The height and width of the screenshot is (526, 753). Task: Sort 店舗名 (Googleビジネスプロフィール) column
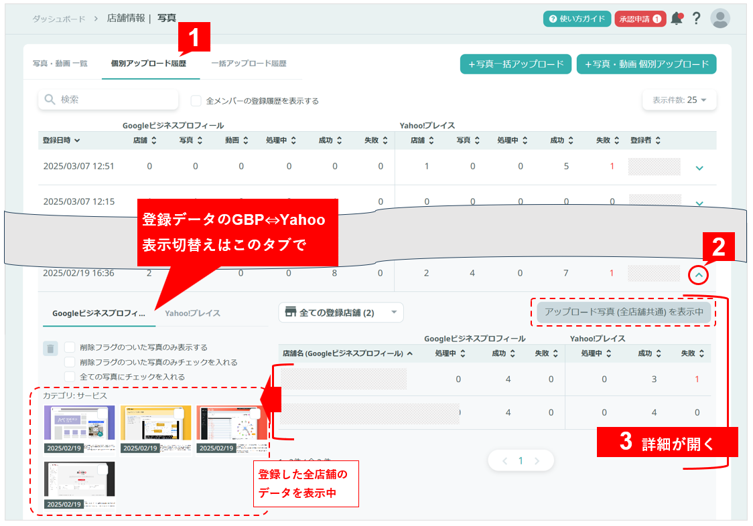(x=409, y=353)
